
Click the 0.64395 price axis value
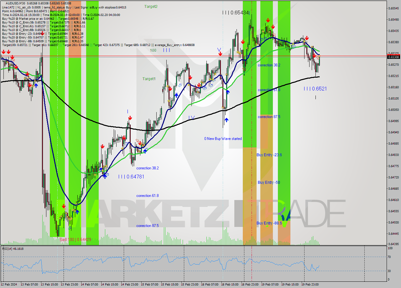click(x=393, y=244)
